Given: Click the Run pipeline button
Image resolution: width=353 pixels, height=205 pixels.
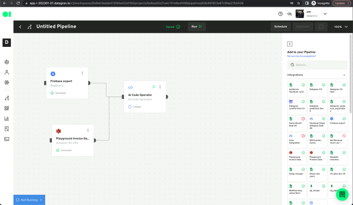Looking at the screenshot, I should click(x=197, y=27).
